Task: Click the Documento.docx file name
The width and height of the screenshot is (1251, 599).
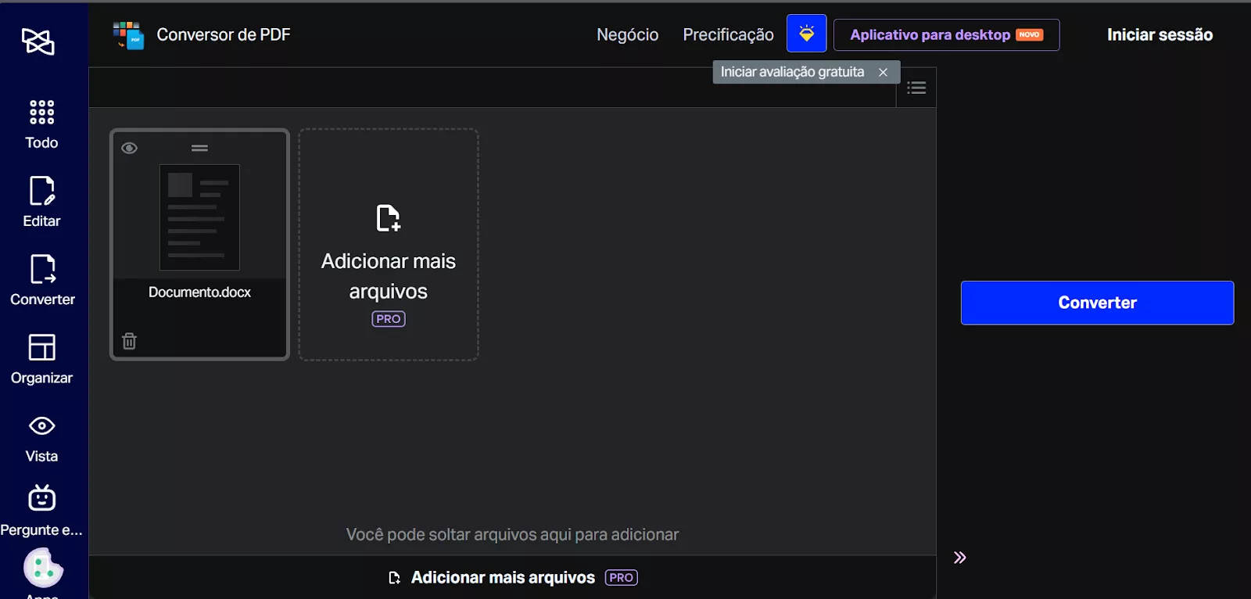Action: click(x=200, y=292)
